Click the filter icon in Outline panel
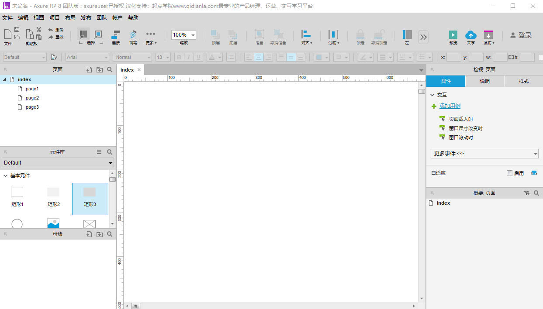This screenshot has width=543, height=309. coord(526,193)
